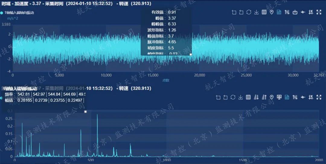Image resolution: width=326 pixels, height=164 pixels.
Task: Click the zoom reset icon in time-domain toolbar
Action: pos(241,12)
